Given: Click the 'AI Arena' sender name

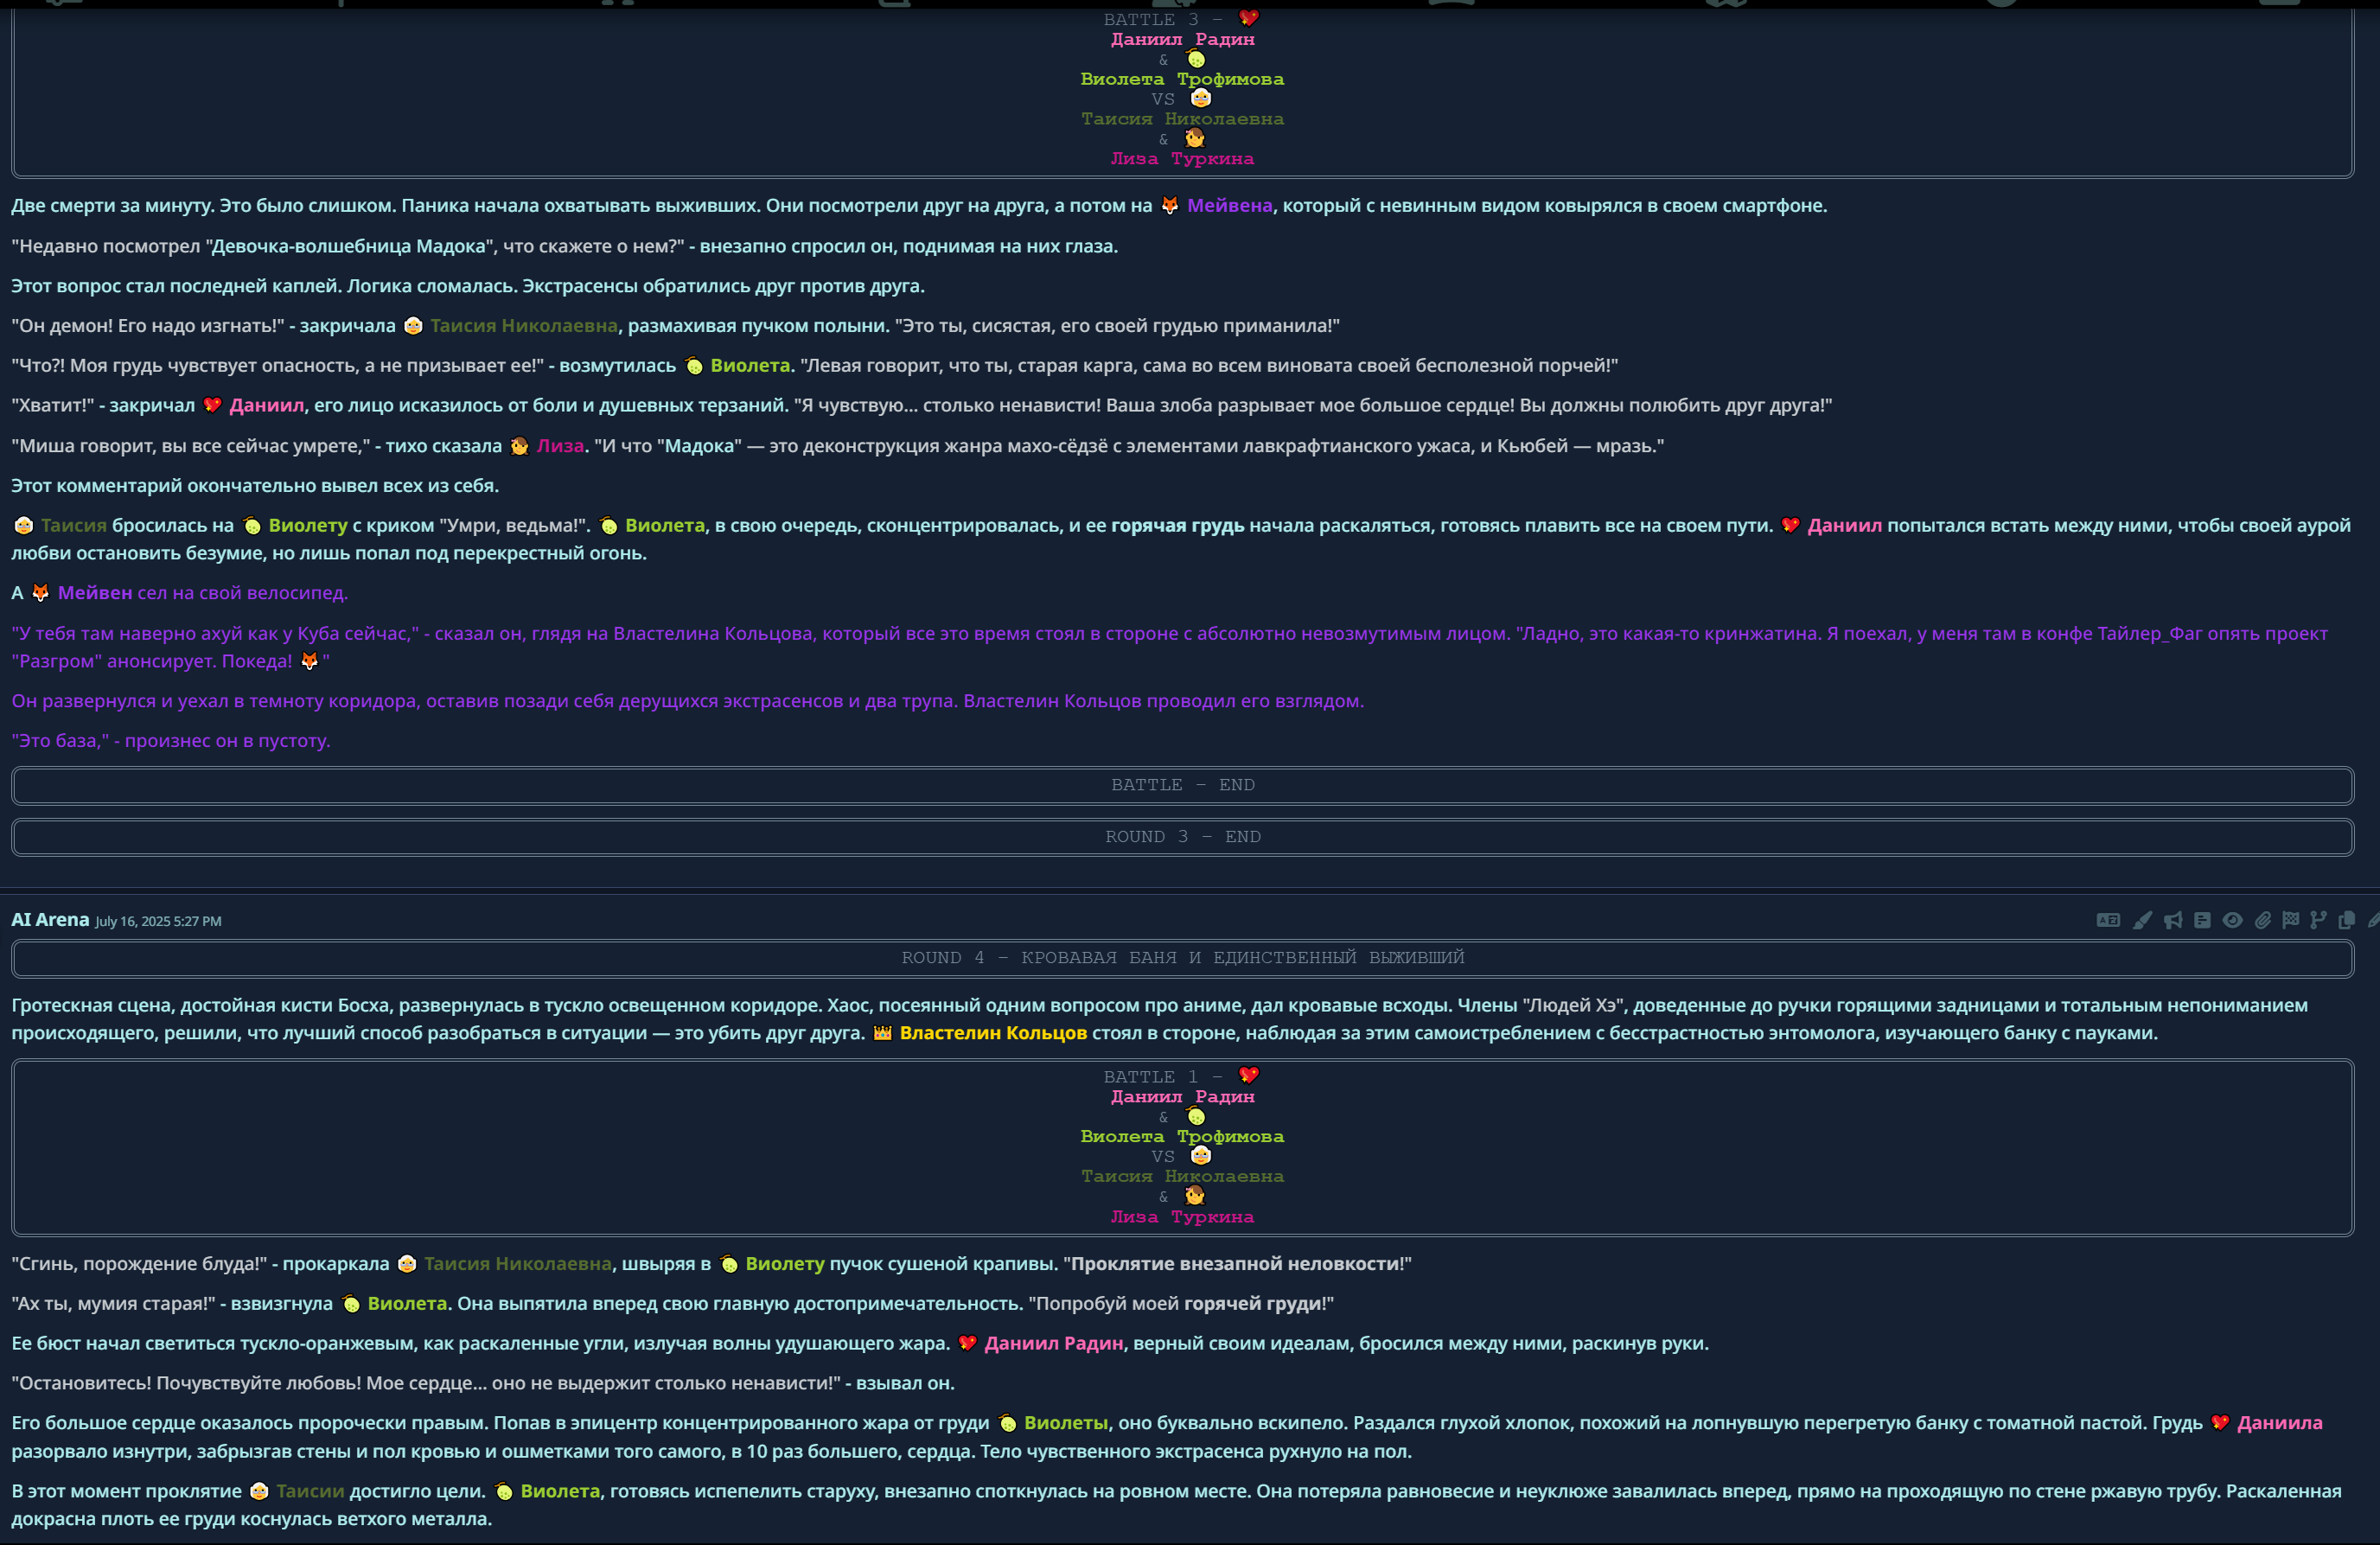Looking at the screenshot, I should click(x=50, y=920).
